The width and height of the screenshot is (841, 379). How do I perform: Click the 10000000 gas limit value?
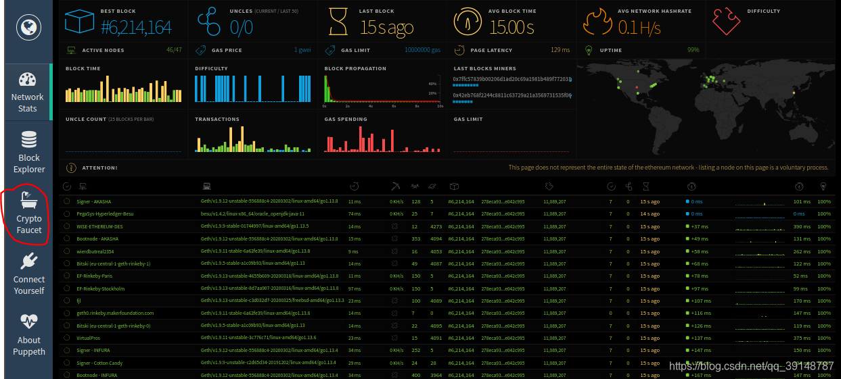pos(422,50)
